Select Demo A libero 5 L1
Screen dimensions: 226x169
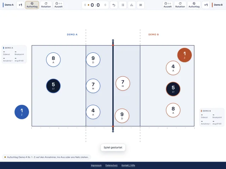pyautogui.click(x=53, y=86)
